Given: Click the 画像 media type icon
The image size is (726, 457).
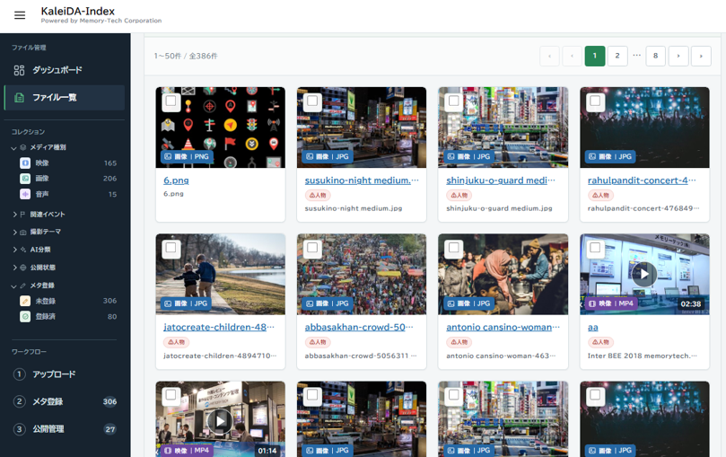Looking at the screenshot, I should pyautogui.click(x=25, y=179).
